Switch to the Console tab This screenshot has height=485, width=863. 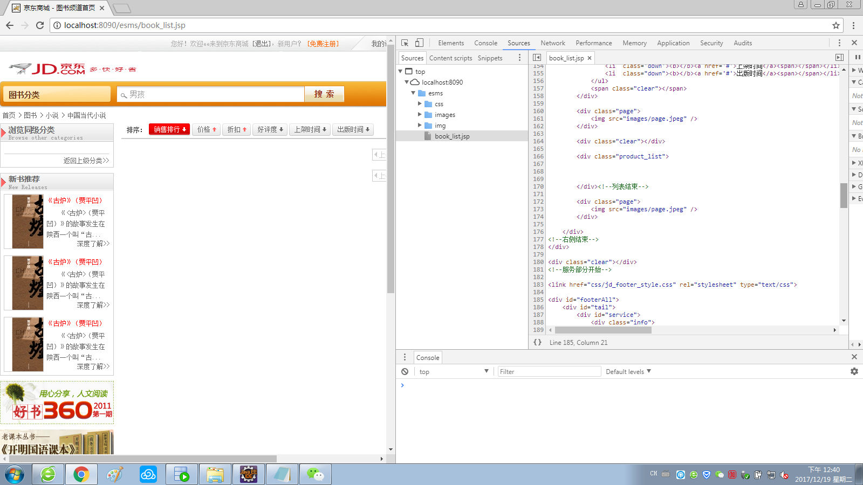click(485, 43)
